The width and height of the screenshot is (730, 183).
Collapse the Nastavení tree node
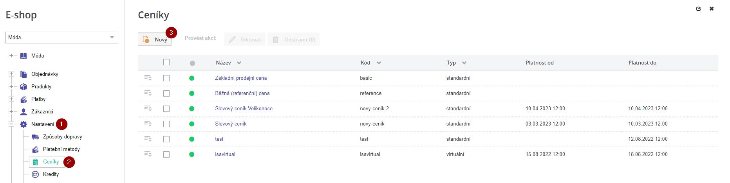(x=11, y=124)
